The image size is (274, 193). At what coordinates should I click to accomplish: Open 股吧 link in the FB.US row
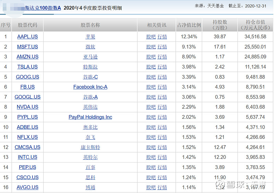151,87
